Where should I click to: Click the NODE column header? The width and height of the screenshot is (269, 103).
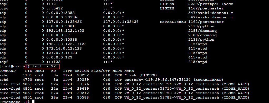117,71
